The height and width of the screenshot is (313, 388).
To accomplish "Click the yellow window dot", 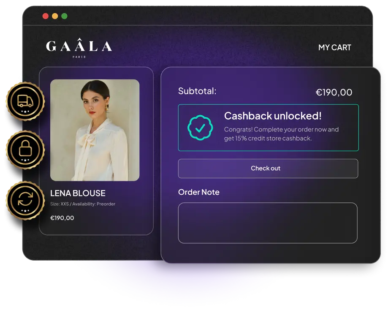I will (55, 16).
